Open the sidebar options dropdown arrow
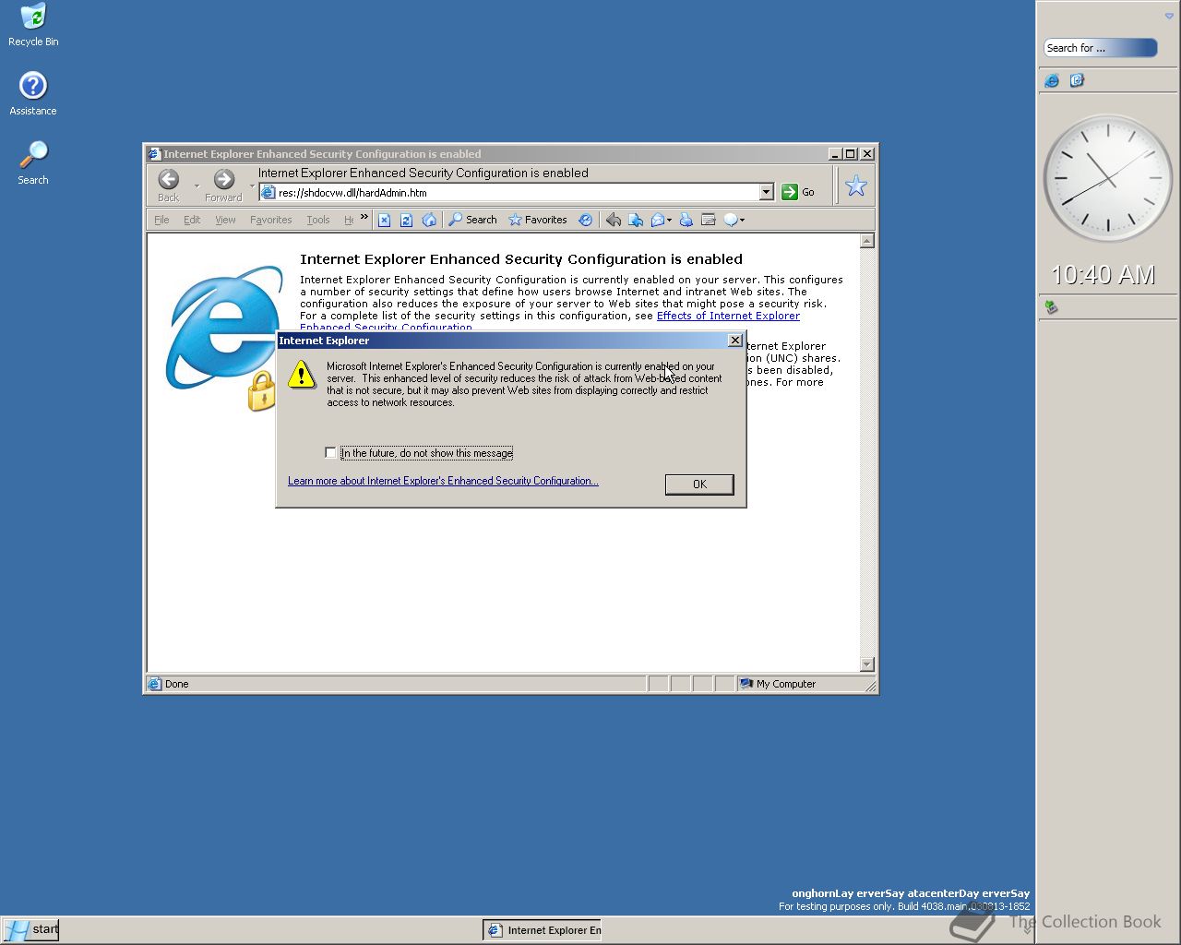The image size is (1181, 945). [1169, 16]
